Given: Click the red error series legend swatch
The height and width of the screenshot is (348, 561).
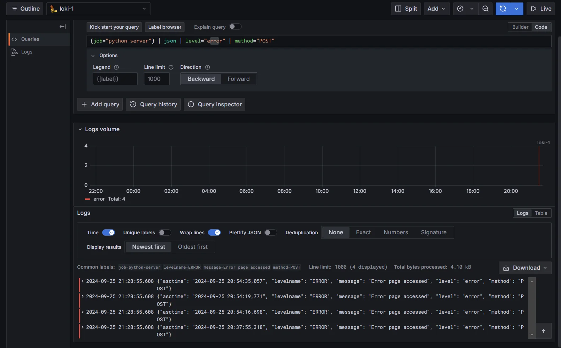Looking at the screenshot, I should tap(88, 199).
